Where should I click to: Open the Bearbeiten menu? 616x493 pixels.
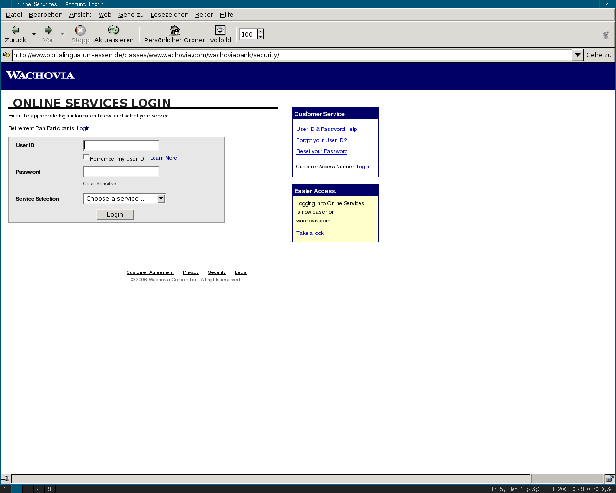click(46, 14)
